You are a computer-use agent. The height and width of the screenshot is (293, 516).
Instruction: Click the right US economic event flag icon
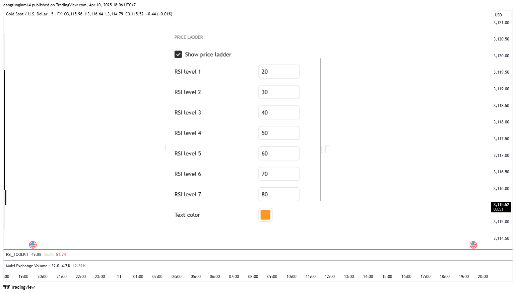(x=473, y=245)
